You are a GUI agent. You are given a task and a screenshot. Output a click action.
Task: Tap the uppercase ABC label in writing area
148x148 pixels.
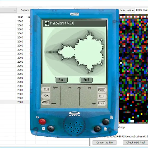tap(79, 88)
